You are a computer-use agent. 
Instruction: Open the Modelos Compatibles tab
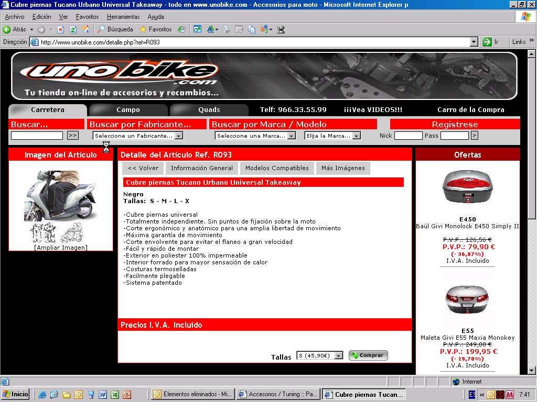277,168
